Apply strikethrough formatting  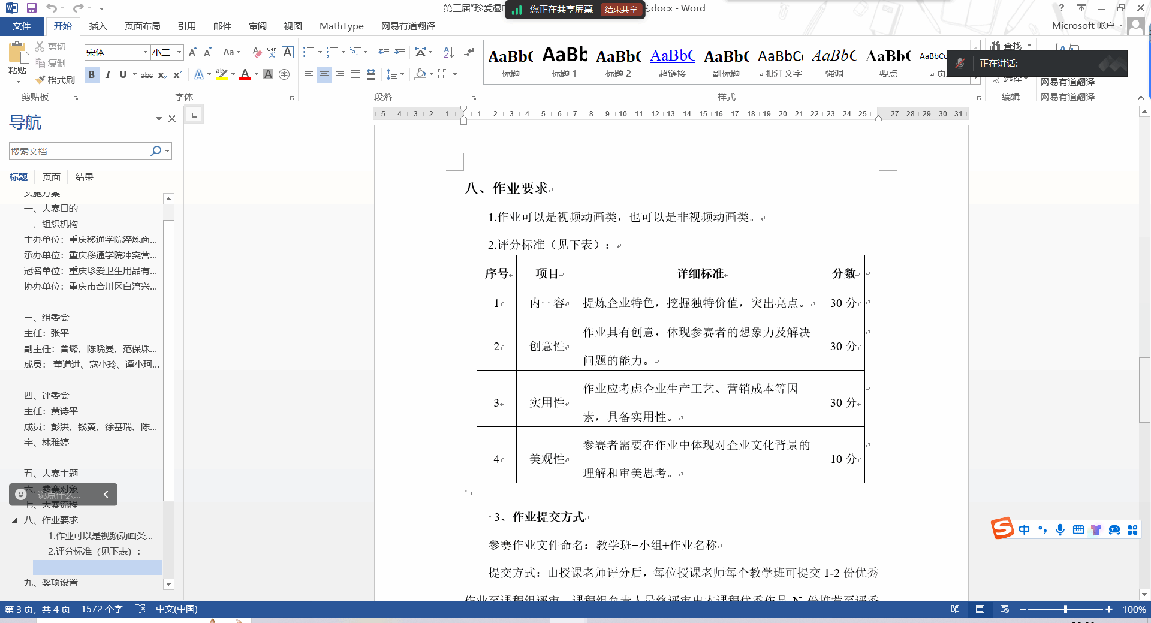pos(147,74)
